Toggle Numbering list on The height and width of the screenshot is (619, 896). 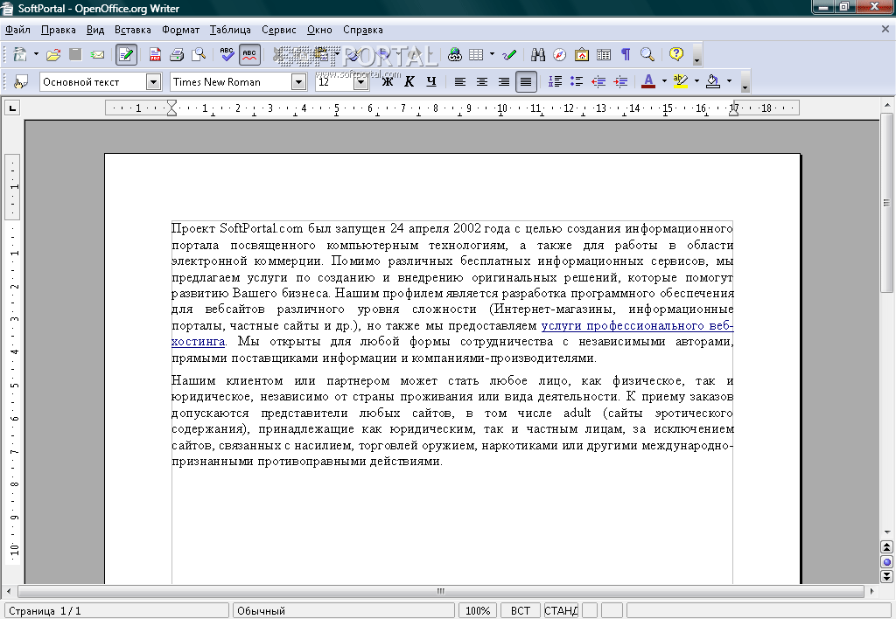click(555, 81)
